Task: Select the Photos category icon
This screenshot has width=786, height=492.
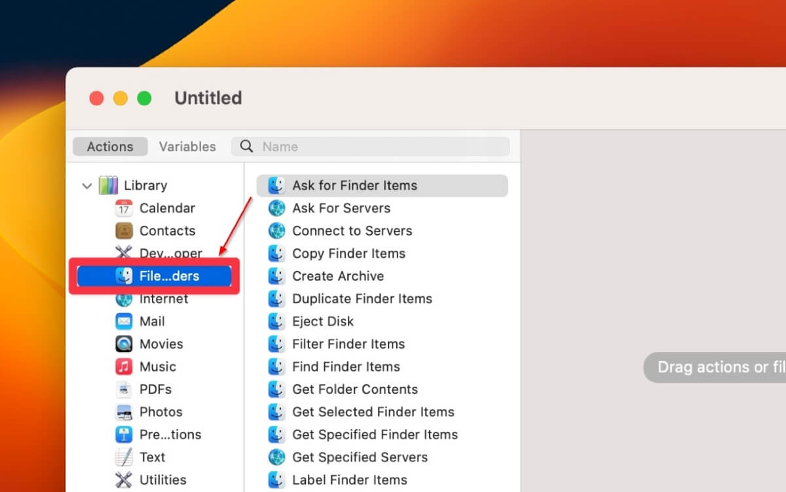Action: [x=124, y=412]
